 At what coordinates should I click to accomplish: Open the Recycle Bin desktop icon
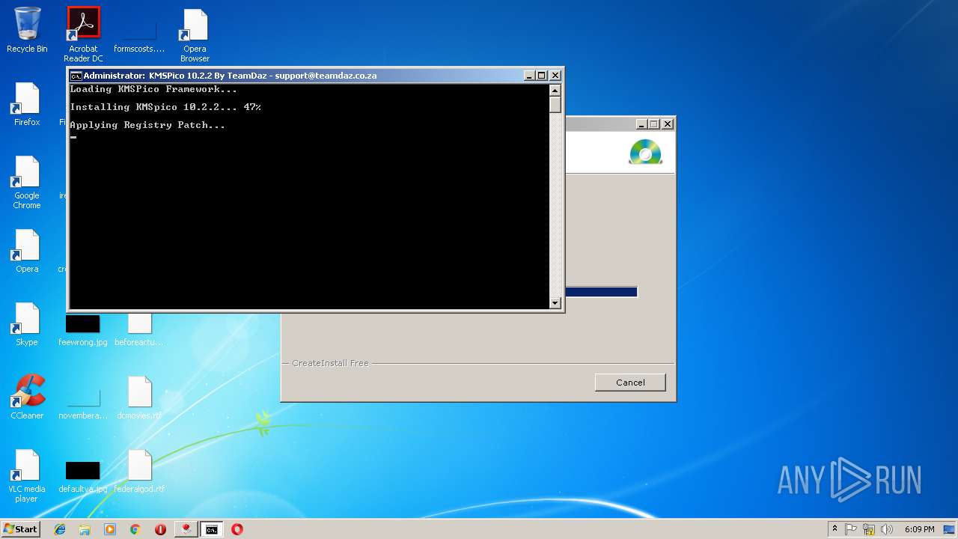coord(27,30)
